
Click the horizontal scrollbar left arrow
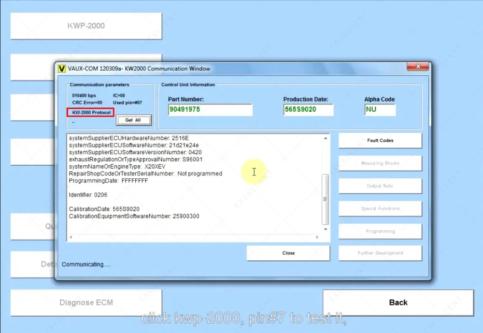[x=71, y=237]
